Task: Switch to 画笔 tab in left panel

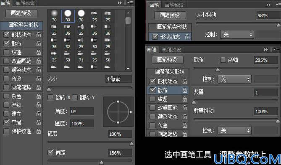Action: pyautogui.click(x=5, y=3)
